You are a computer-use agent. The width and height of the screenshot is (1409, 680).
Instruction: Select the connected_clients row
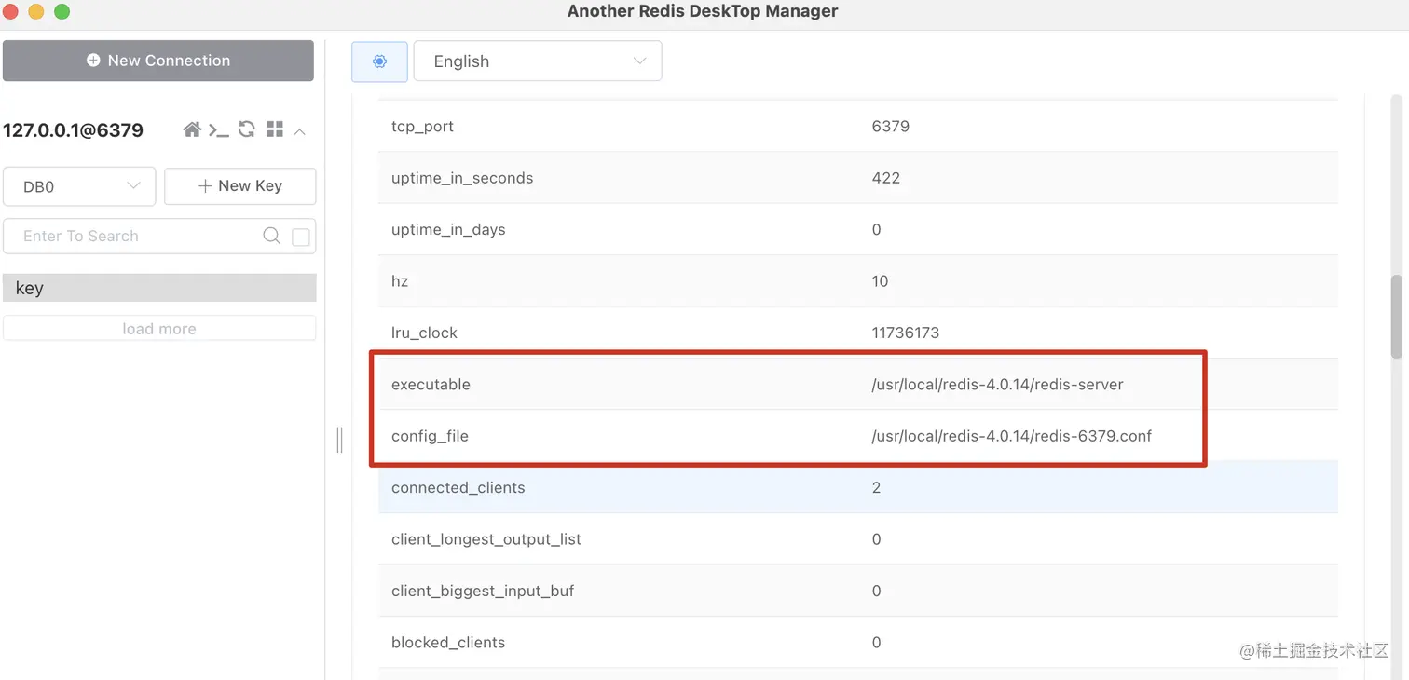(857, 487)
